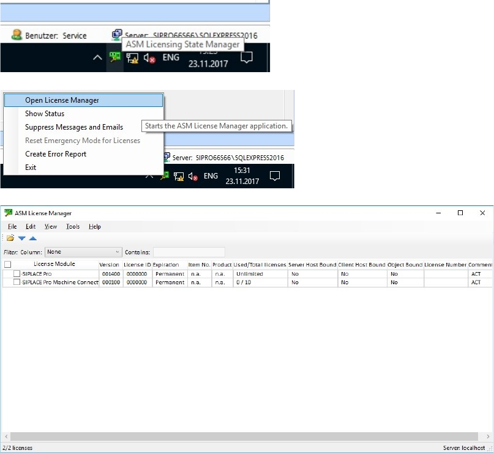Sort by Product column header
This screenshot has height=453, width=494.
tap(222, 265)
